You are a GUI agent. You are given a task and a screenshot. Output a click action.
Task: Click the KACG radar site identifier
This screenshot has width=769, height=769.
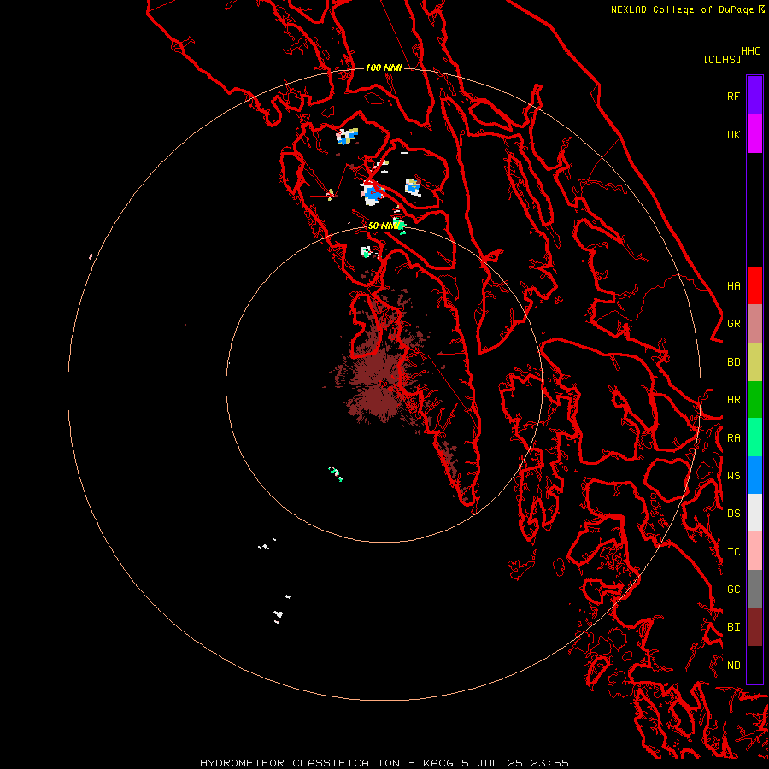pos(438,763)
